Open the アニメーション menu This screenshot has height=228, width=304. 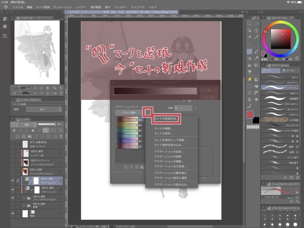63,7
